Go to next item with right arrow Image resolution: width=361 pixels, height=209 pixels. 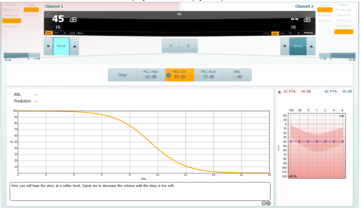(x=189, y=46)
